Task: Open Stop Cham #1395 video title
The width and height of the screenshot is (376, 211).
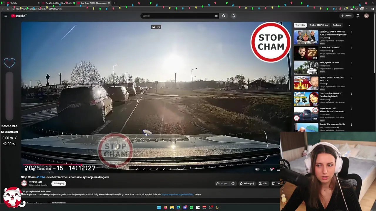Action: pyautogui.click(x=332, y=110)
